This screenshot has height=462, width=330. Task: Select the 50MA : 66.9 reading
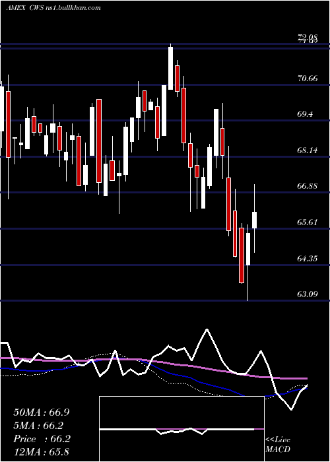pyautogui.click(x=42, y=412)
